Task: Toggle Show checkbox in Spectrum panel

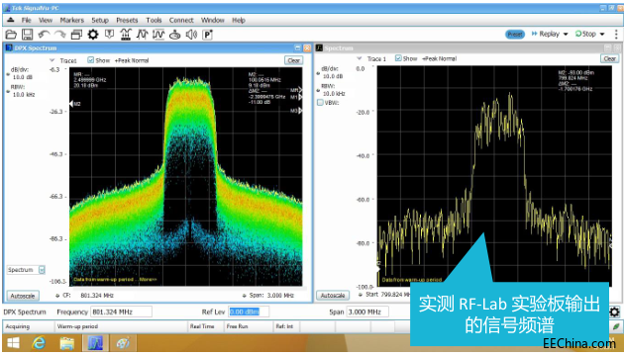Action: 398,58
